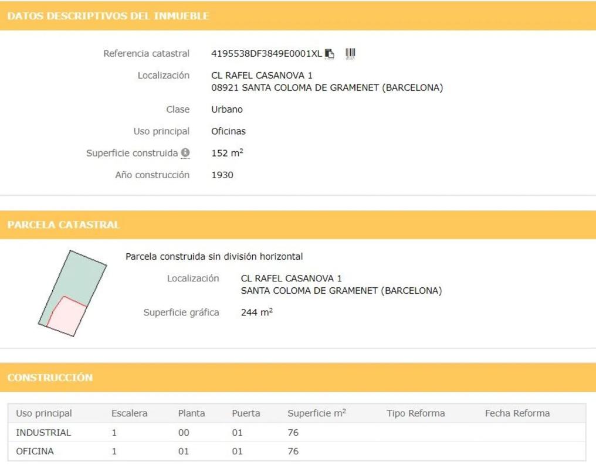This screenshot has height=469, width=596.
Task: Click the Fecha Reforma column header
Action: 517,413
